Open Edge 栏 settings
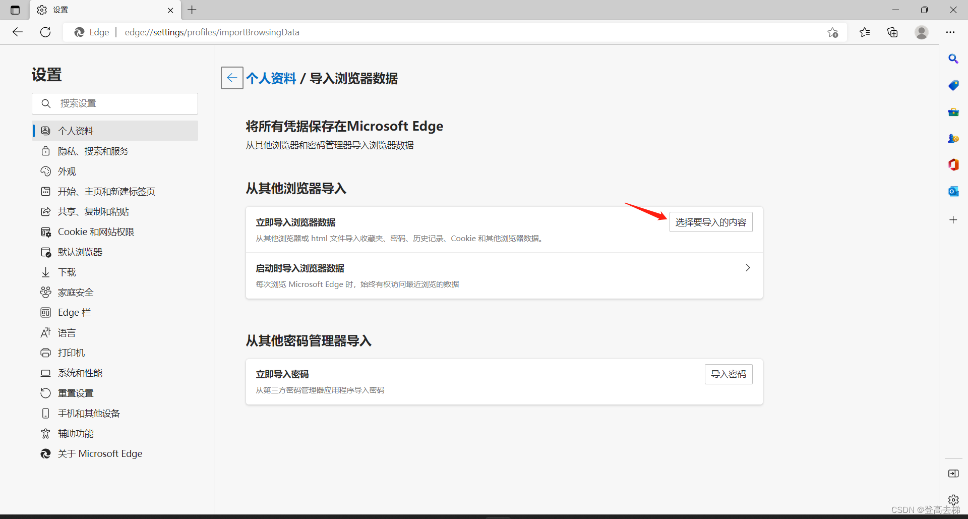The height and width of the screenshot is (519, 968). click(115, 312)
